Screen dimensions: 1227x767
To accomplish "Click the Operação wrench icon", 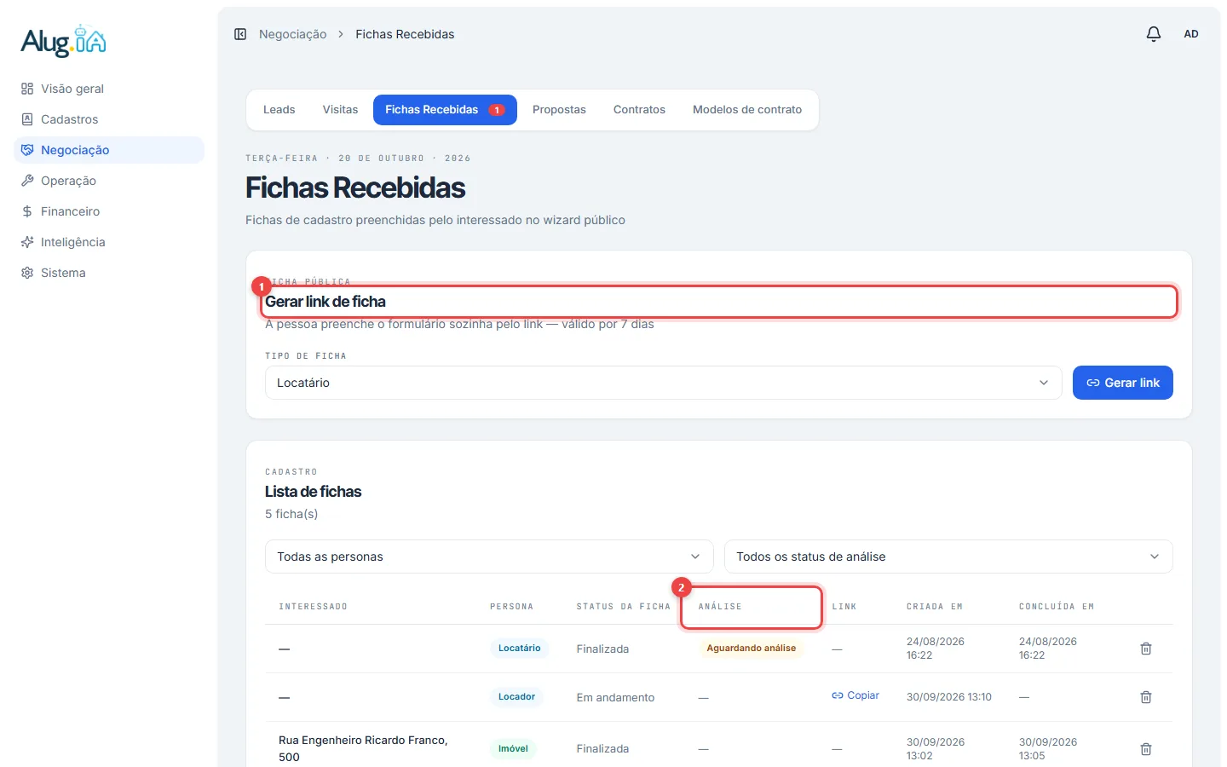I will tap(27, 181).
